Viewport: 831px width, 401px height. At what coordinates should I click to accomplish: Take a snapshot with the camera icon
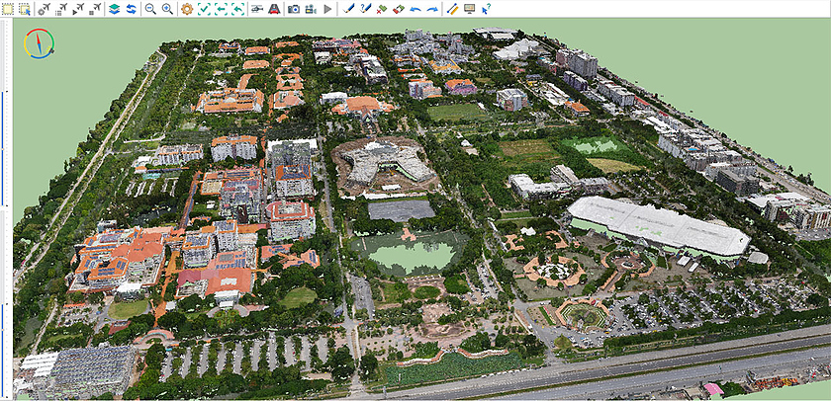click(x=294, y=9)
